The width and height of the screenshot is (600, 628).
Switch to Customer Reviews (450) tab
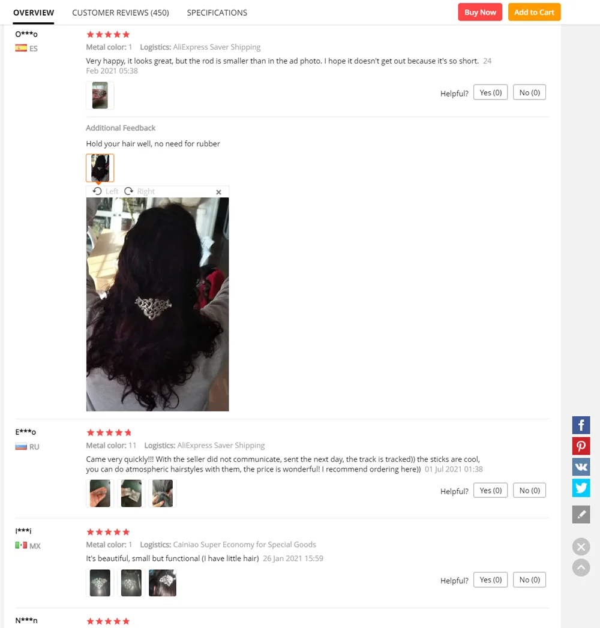(121, 13)
